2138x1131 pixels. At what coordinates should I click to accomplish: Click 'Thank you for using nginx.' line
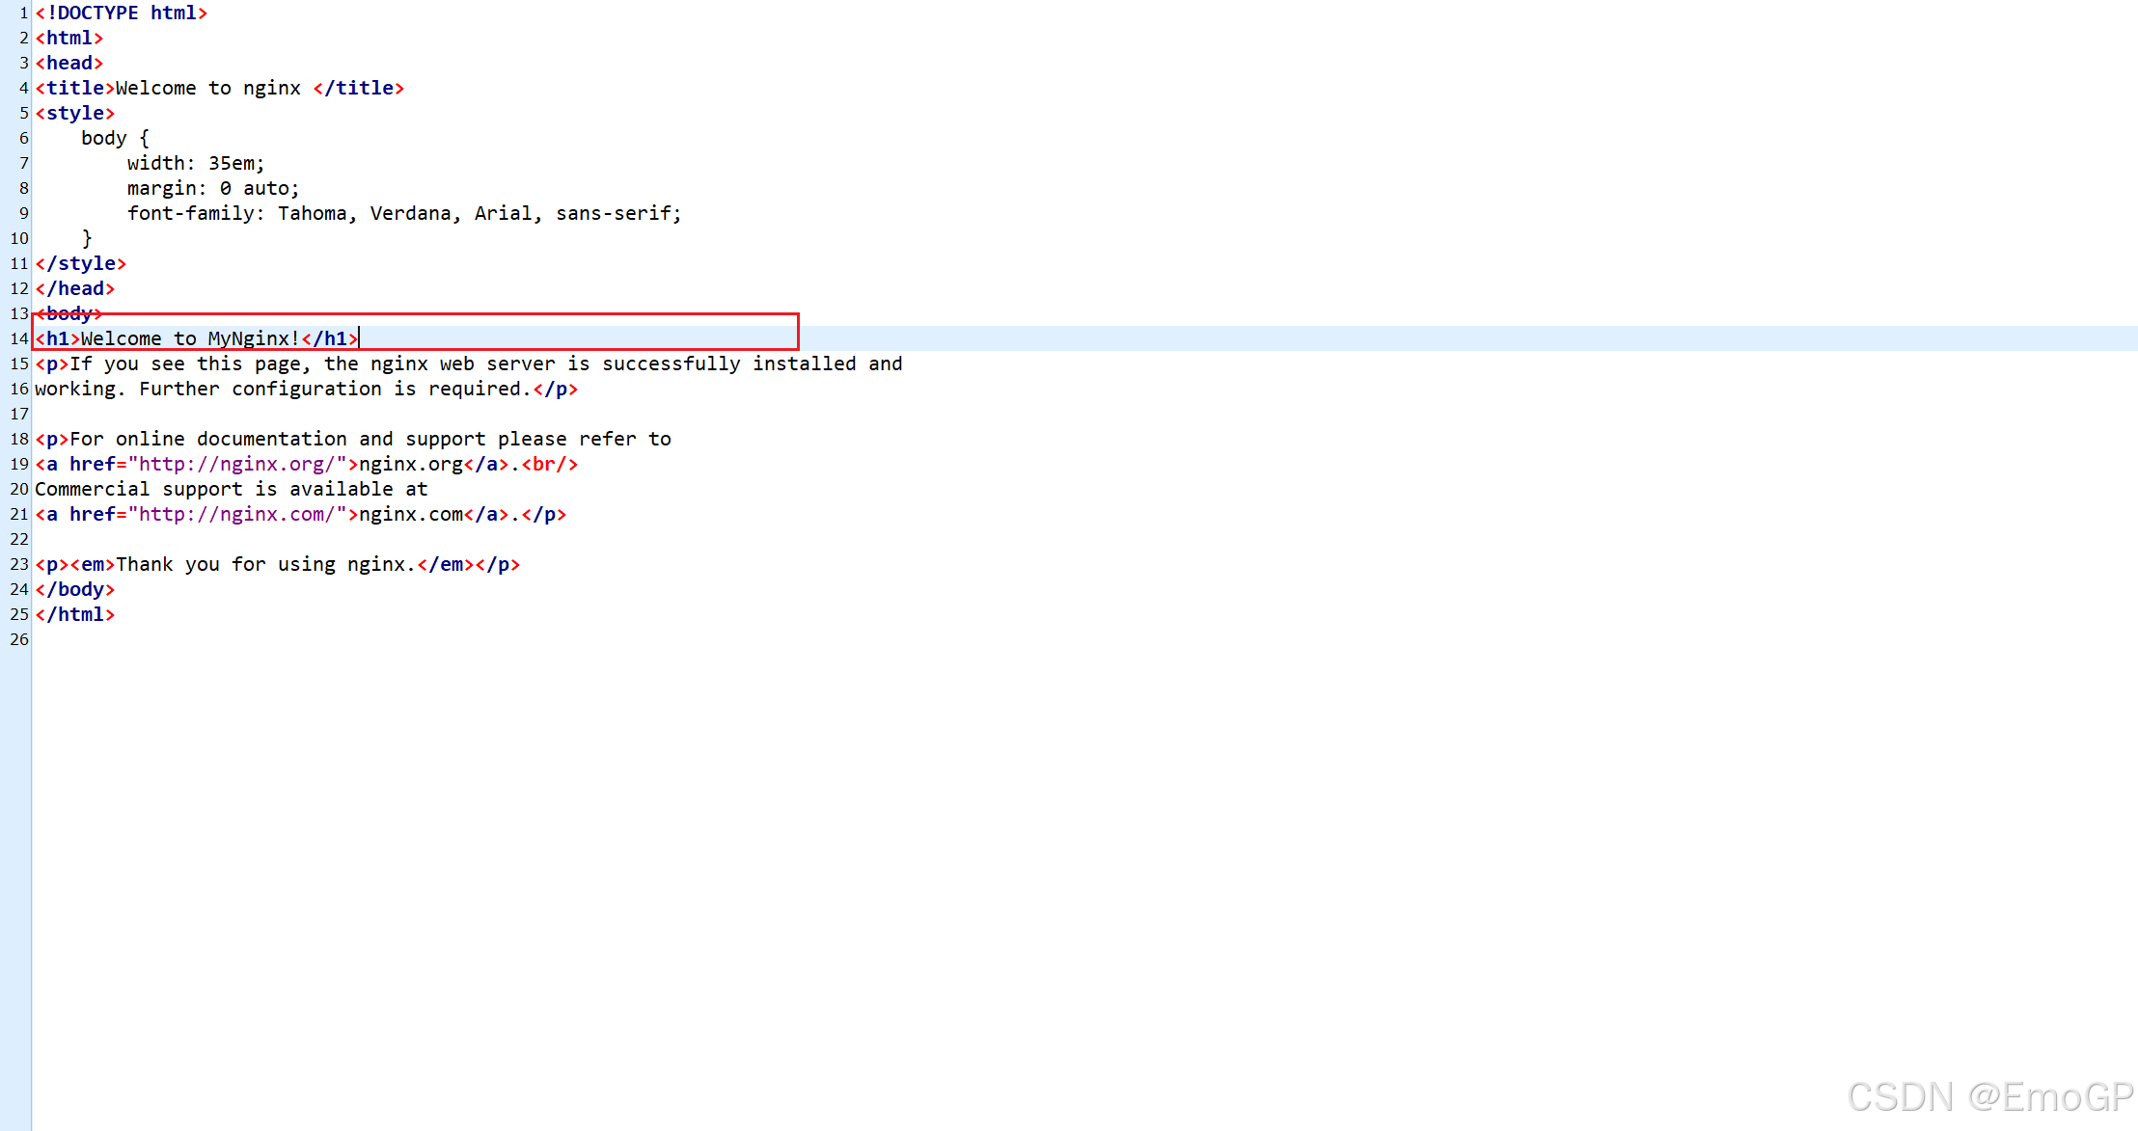[x=278, y=564]
